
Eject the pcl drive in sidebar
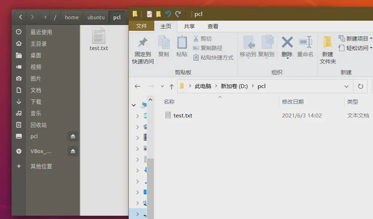coord(73,137)
